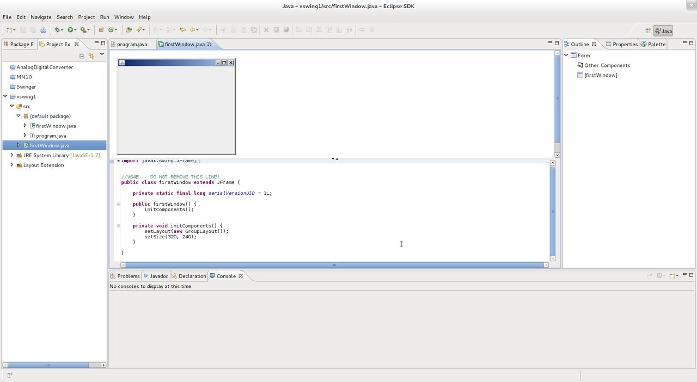The height and width of the screenshot is (382, 697).
Task: Collapse the src folder node
Action: [12, 106]
